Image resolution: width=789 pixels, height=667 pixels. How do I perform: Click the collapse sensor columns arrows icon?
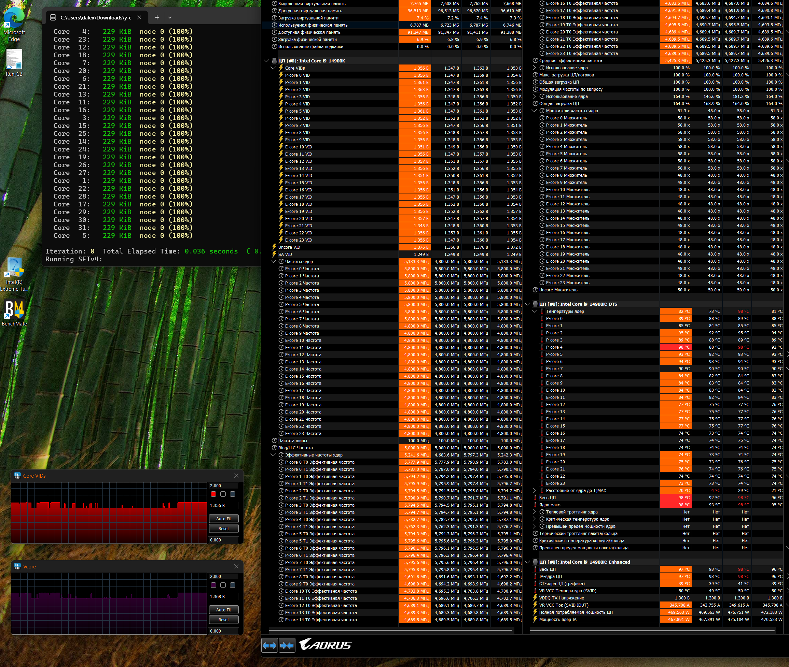287,645
